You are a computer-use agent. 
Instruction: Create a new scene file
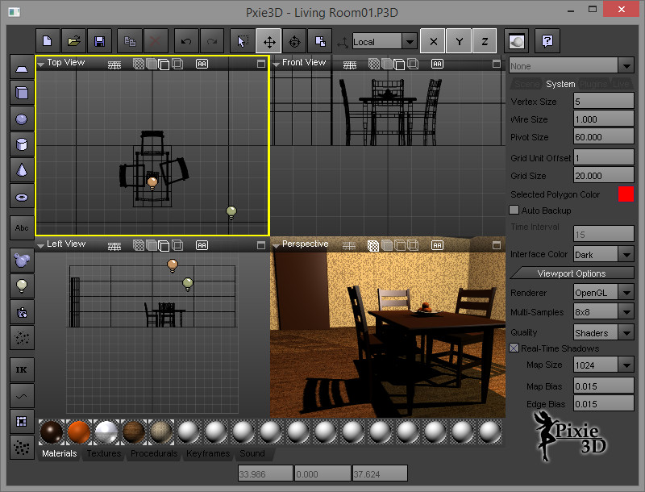pos(48,41)
